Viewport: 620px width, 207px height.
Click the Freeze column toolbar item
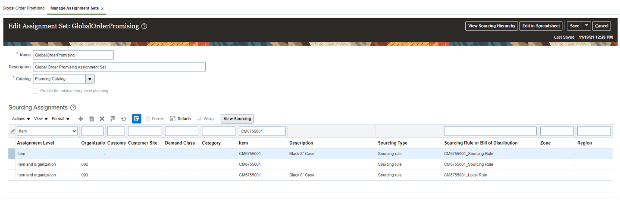tap(155, 119)
